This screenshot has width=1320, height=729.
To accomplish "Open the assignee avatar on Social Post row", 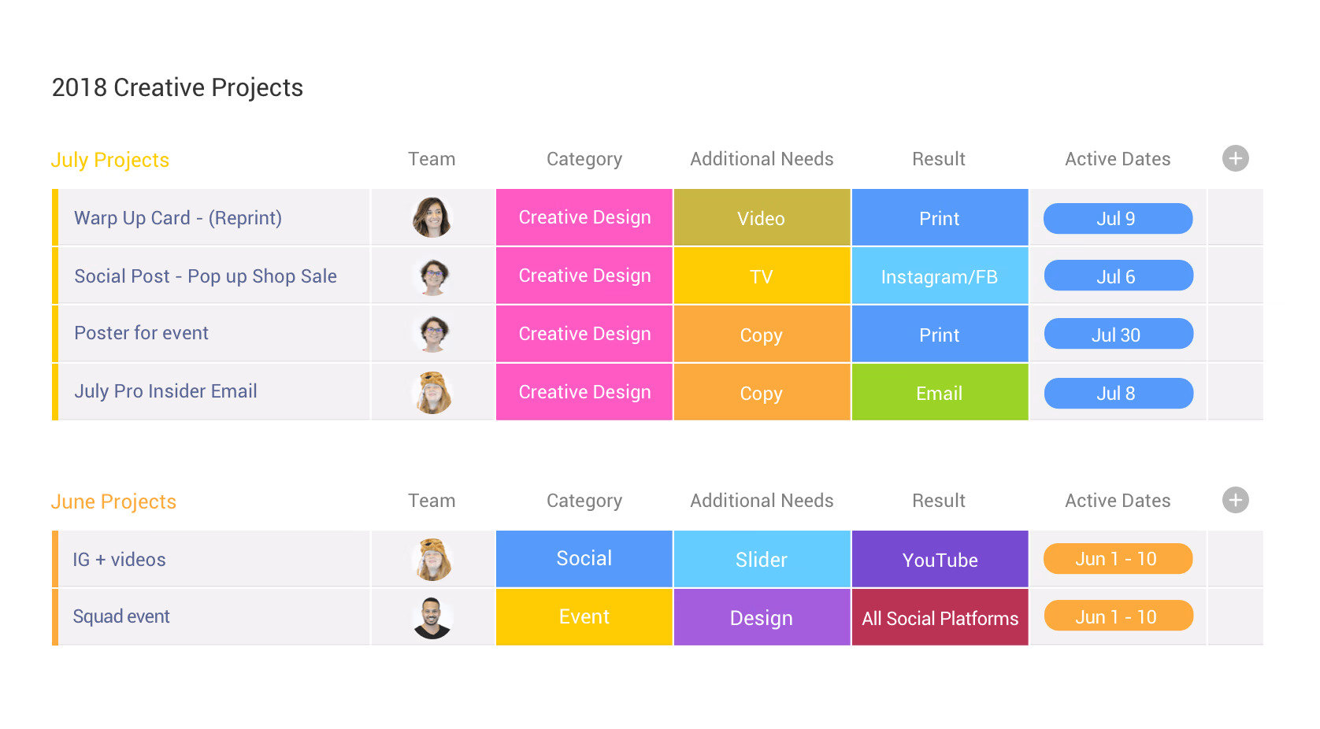I will coord(432,276).
